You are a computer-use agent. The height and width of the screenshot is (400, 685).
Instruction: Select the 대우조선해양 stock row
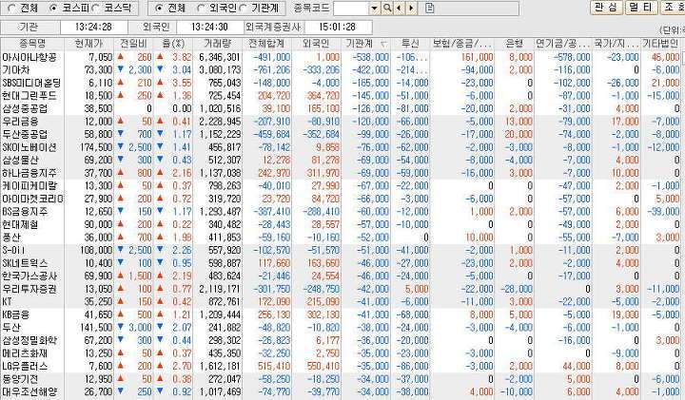[x=340, y=391]
